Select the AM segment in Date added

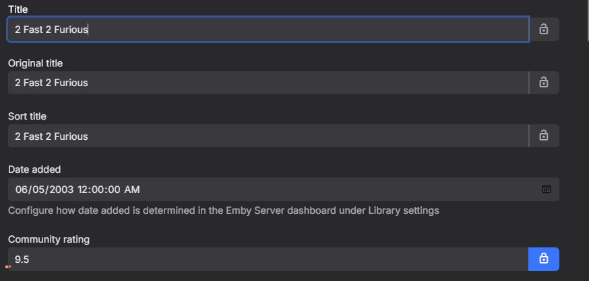(x=132, y=190)
